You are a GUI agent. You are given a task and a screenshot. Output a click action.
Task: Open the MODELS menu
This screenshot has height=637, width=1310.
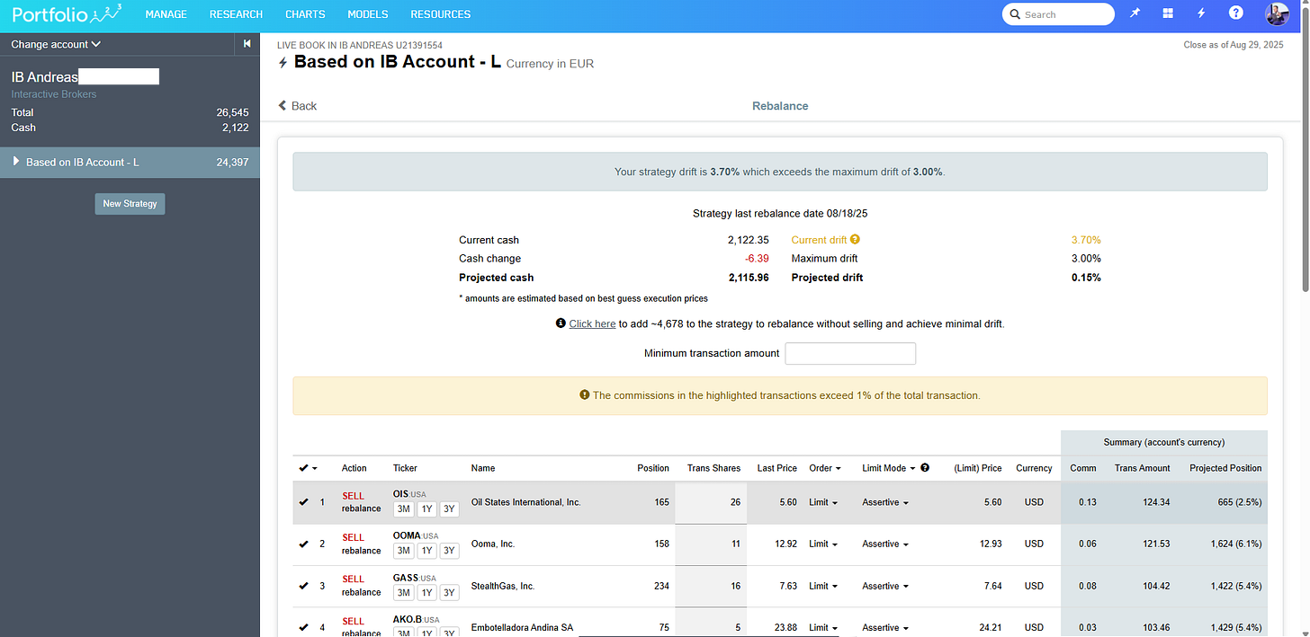click(x=367, y=14)
